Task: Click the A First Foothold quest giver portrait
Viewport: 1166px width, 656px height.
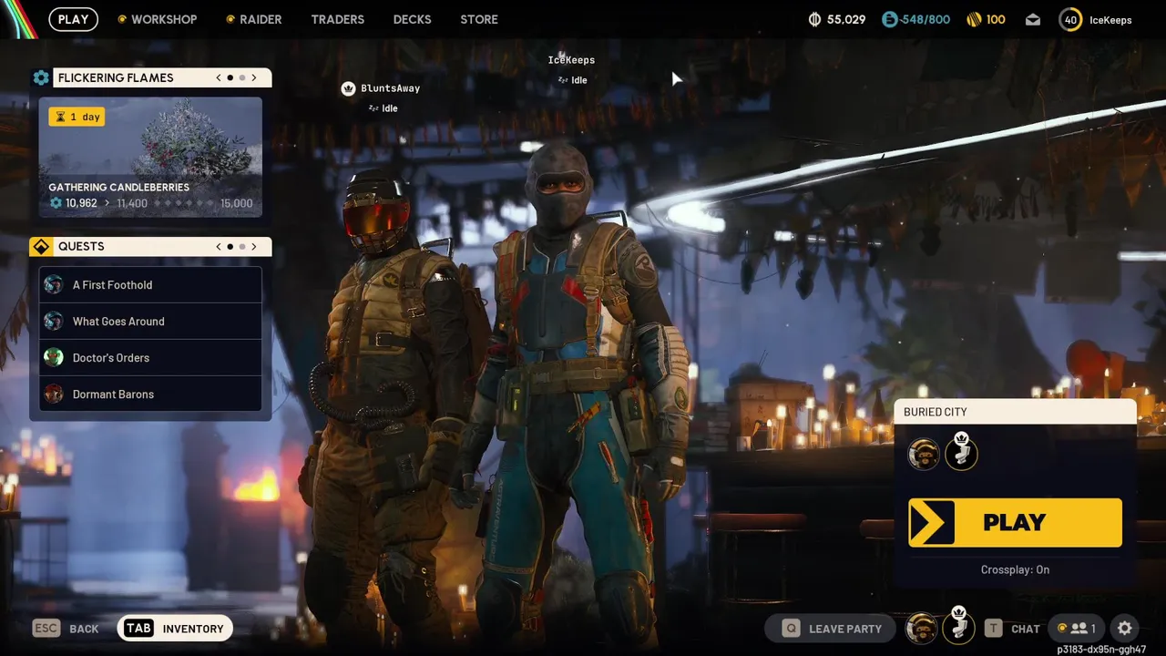Action: [x=54, y=284]
